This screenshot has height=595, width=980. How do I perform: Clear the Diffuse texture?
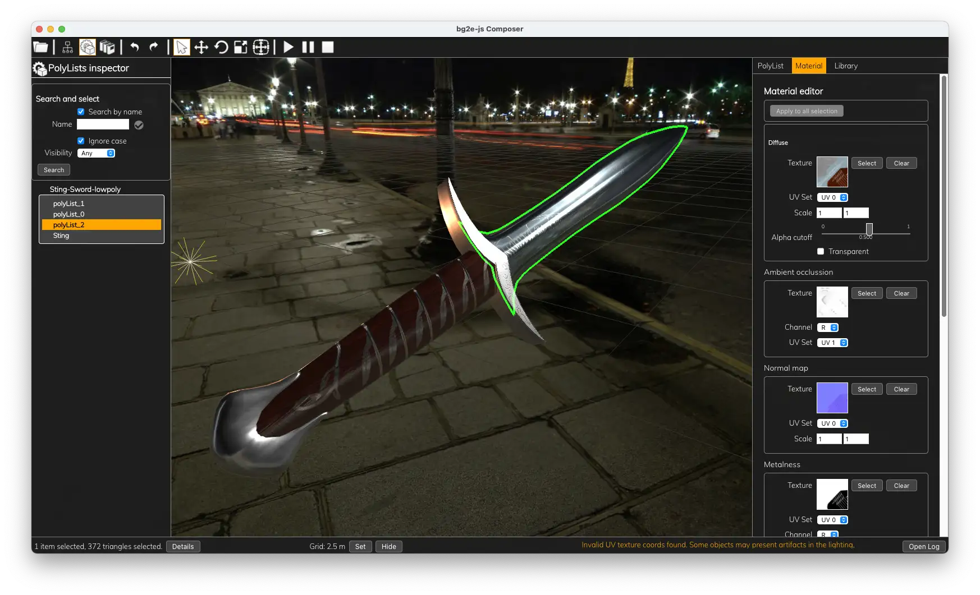click(x=901, y=163)
